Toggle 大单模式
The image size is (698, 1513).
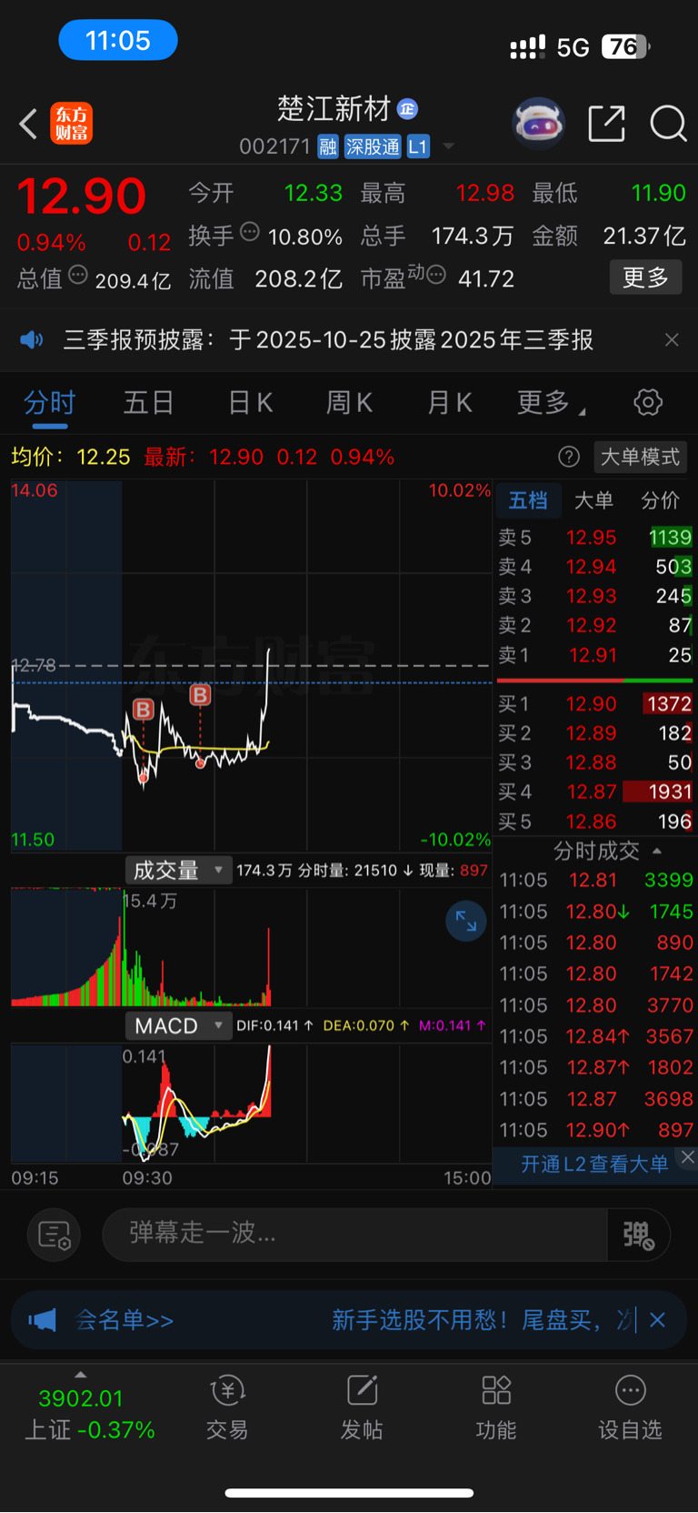(x=641, y=457)
